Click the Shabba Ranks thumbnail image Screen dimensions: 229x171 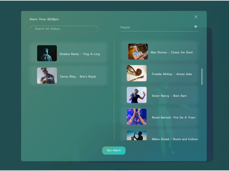coord(47,53)
